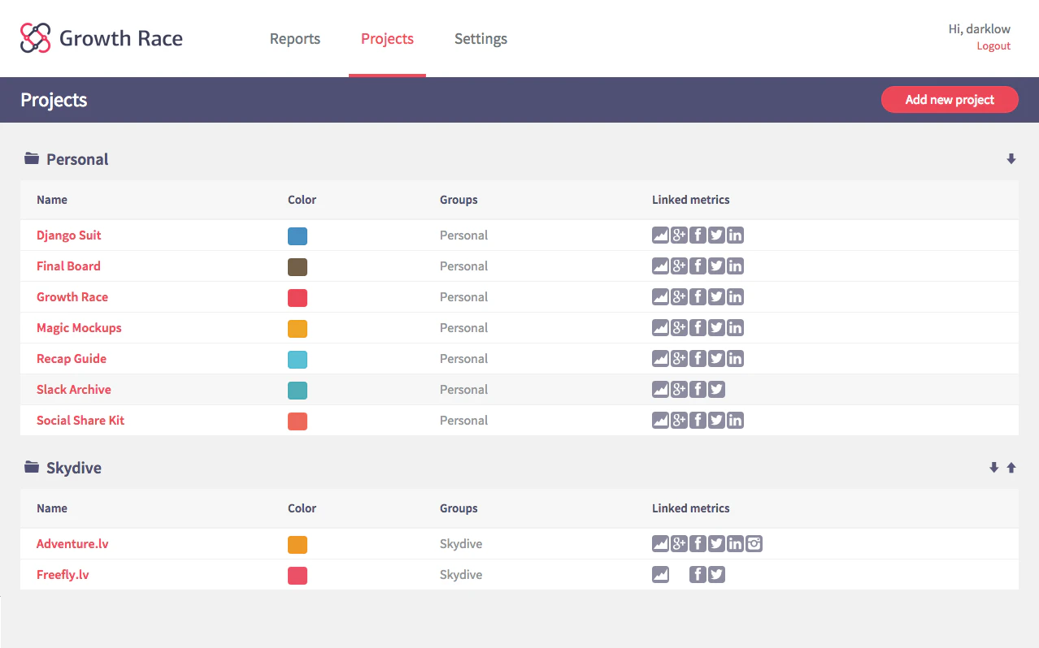Open the LinkedIn metric for Magic Mockups
This screenshot has height=648, width=1039.
pos(735,327)
